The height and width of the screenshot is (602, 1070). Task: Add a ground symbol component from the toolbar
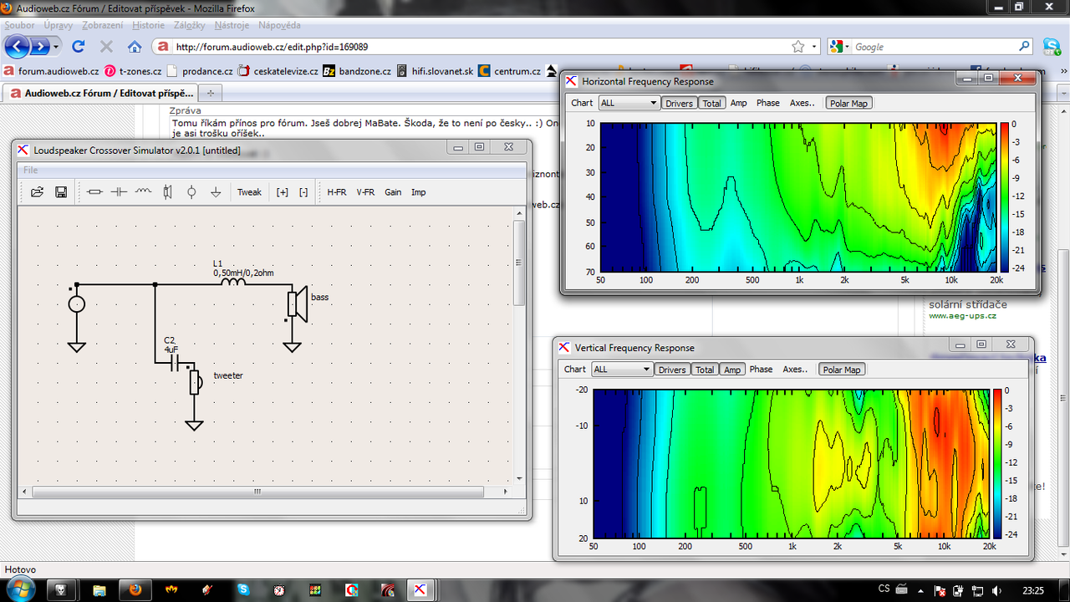point(216,192)
